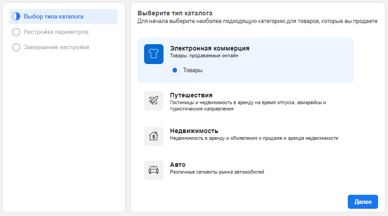Click the Недвижимость description about rental listings
This screenshot has height=216, width=388.
254,138
